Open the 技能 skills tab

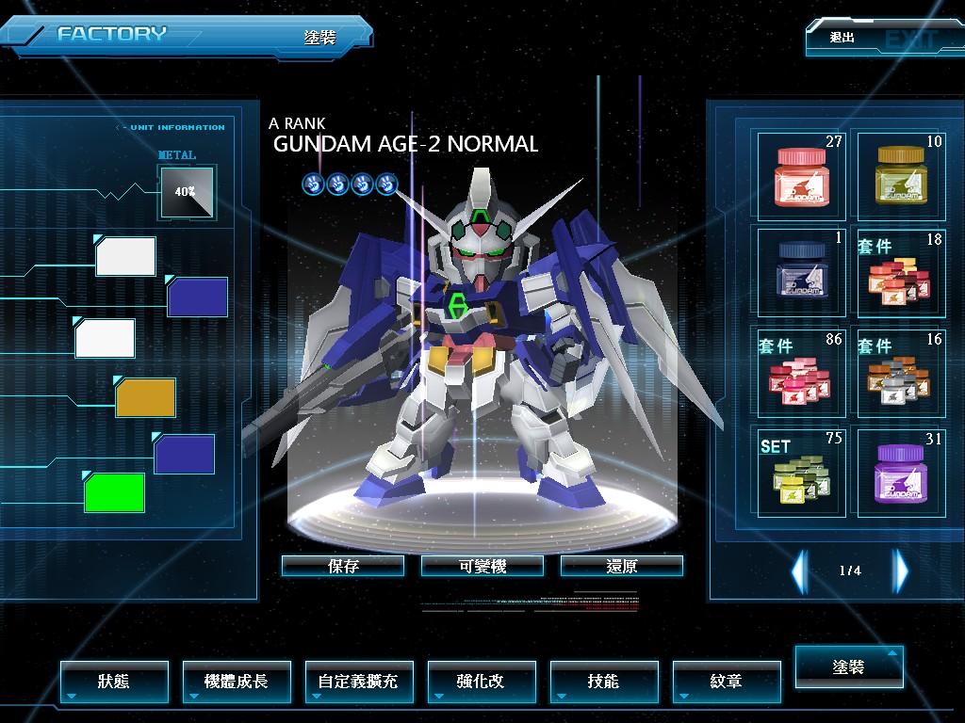coord(604,682)
